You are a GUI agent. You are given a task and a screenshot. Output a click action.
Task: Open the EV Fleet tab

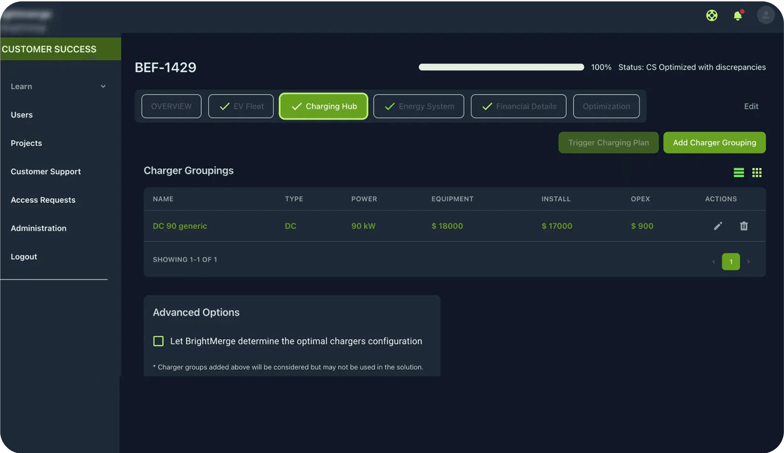pyautogui.click(x=241, y=106)
